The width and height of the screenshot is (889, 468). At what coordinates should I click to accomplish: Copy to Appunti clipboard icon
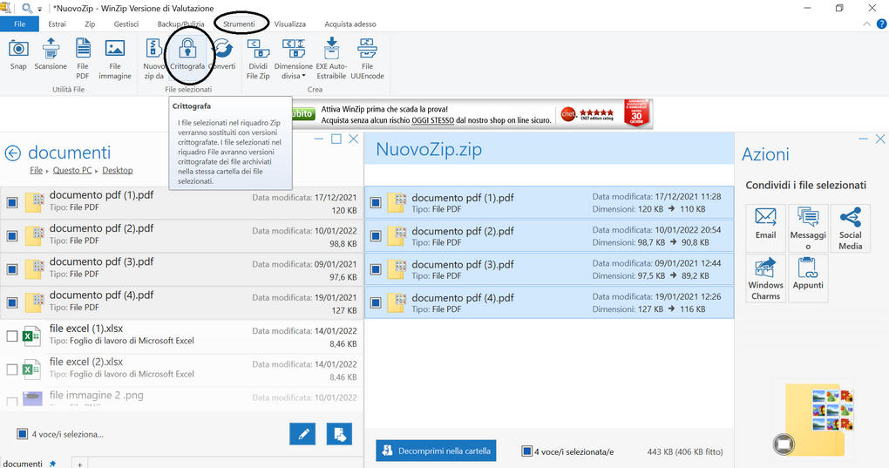808,278
